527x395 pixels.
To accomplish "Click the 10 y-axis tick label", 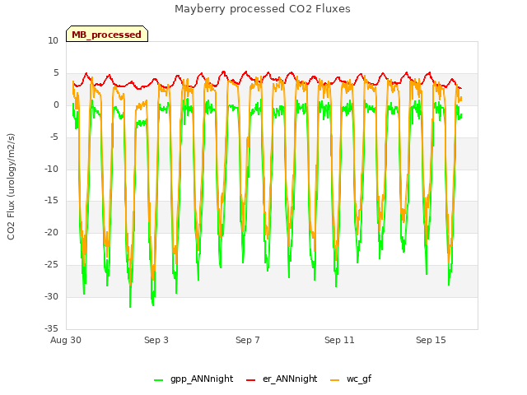I will tap(53, 41).
